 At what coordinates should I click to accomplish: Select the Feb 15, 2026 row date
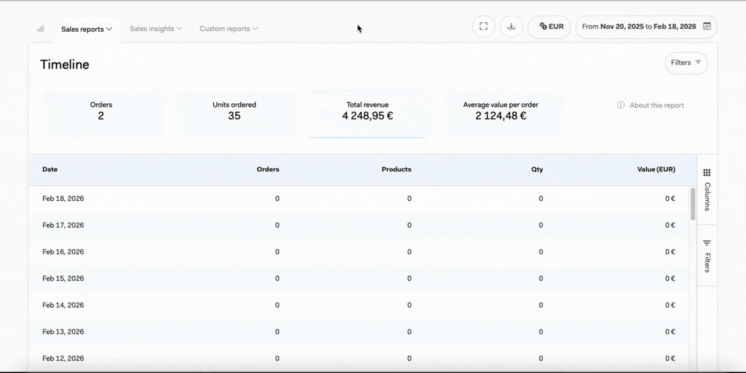click(63, 279)
